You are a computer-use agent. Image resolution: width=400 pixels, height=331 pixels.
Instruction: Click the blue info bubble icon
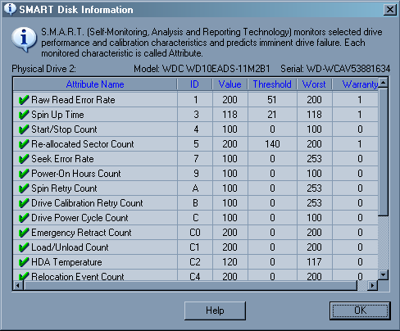click(x=24, y=39)
